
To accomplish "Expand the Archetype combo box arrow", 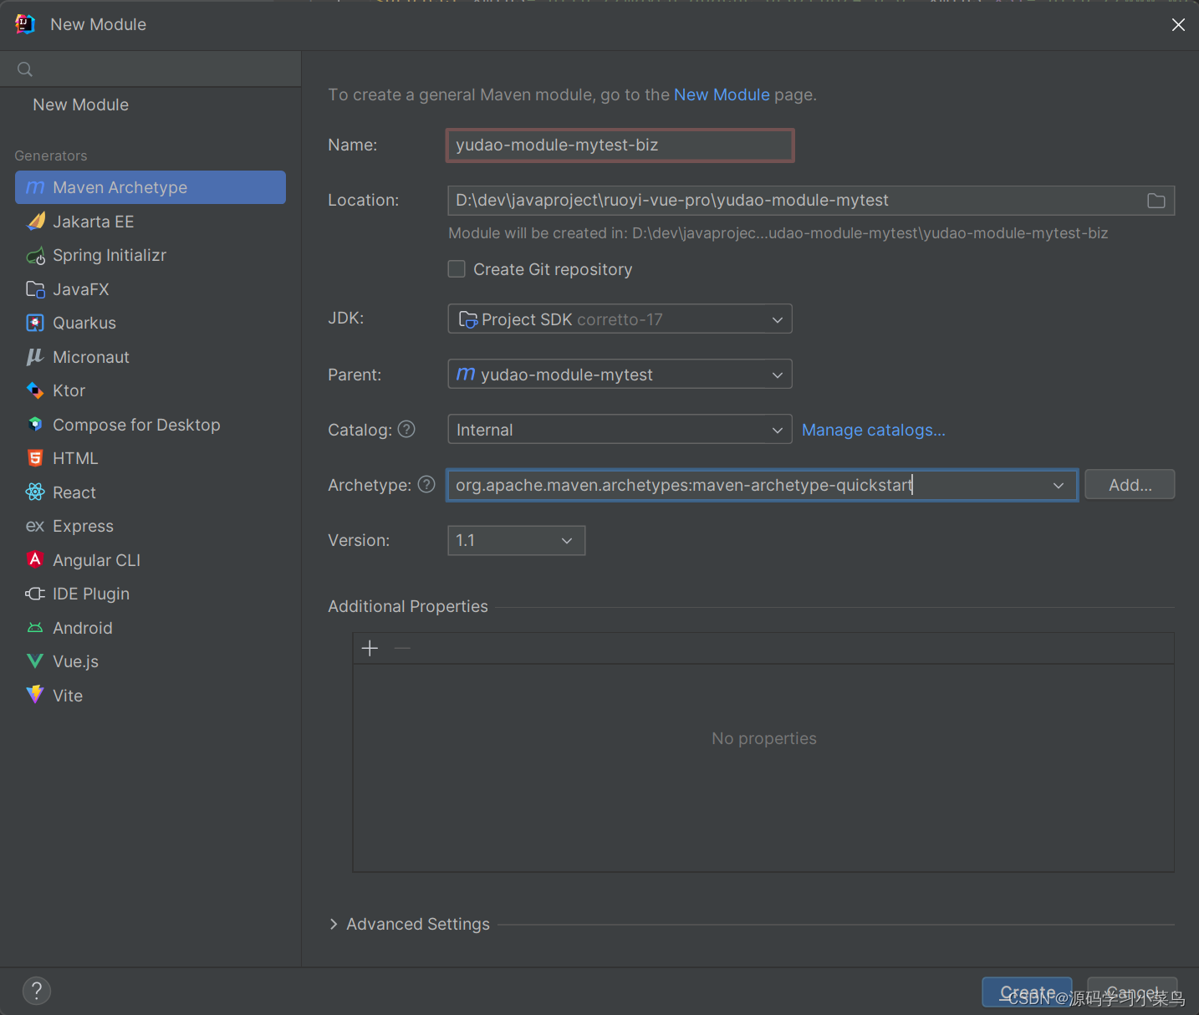I will 1059,485.
